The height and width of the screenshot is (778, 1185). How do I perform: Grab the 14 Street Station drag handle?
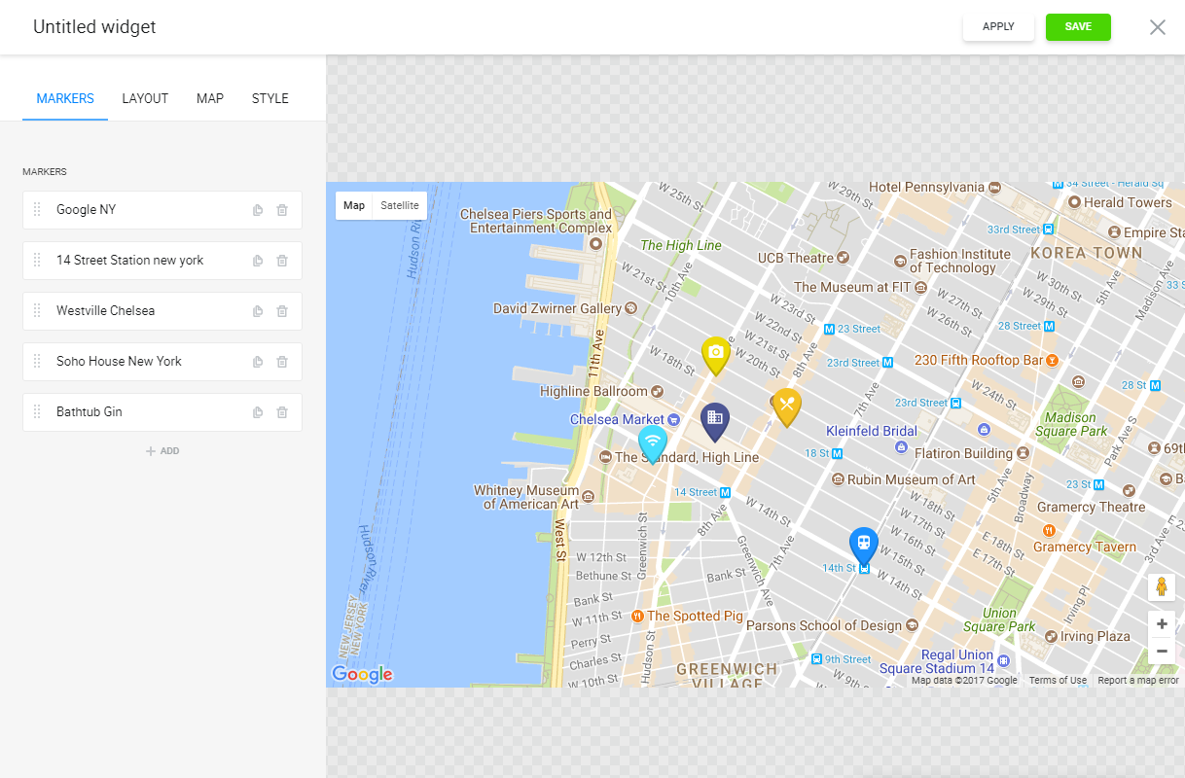click(37, 260)
